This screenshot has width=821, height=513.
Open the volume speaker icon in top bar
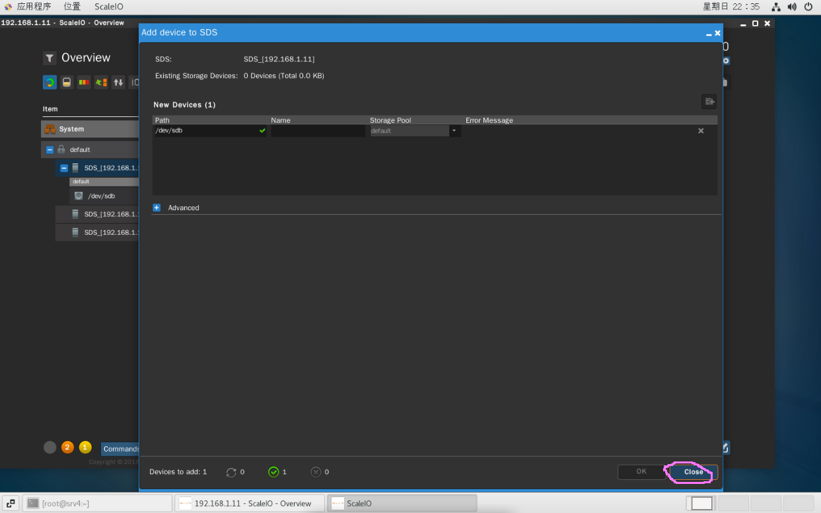tap(792, 7)
